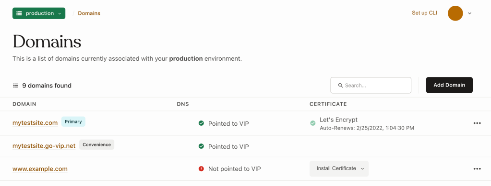The width and height of the screenshot is (491, 186).
Task: Open Set up CLI link
Action: [x=424, y=13]
